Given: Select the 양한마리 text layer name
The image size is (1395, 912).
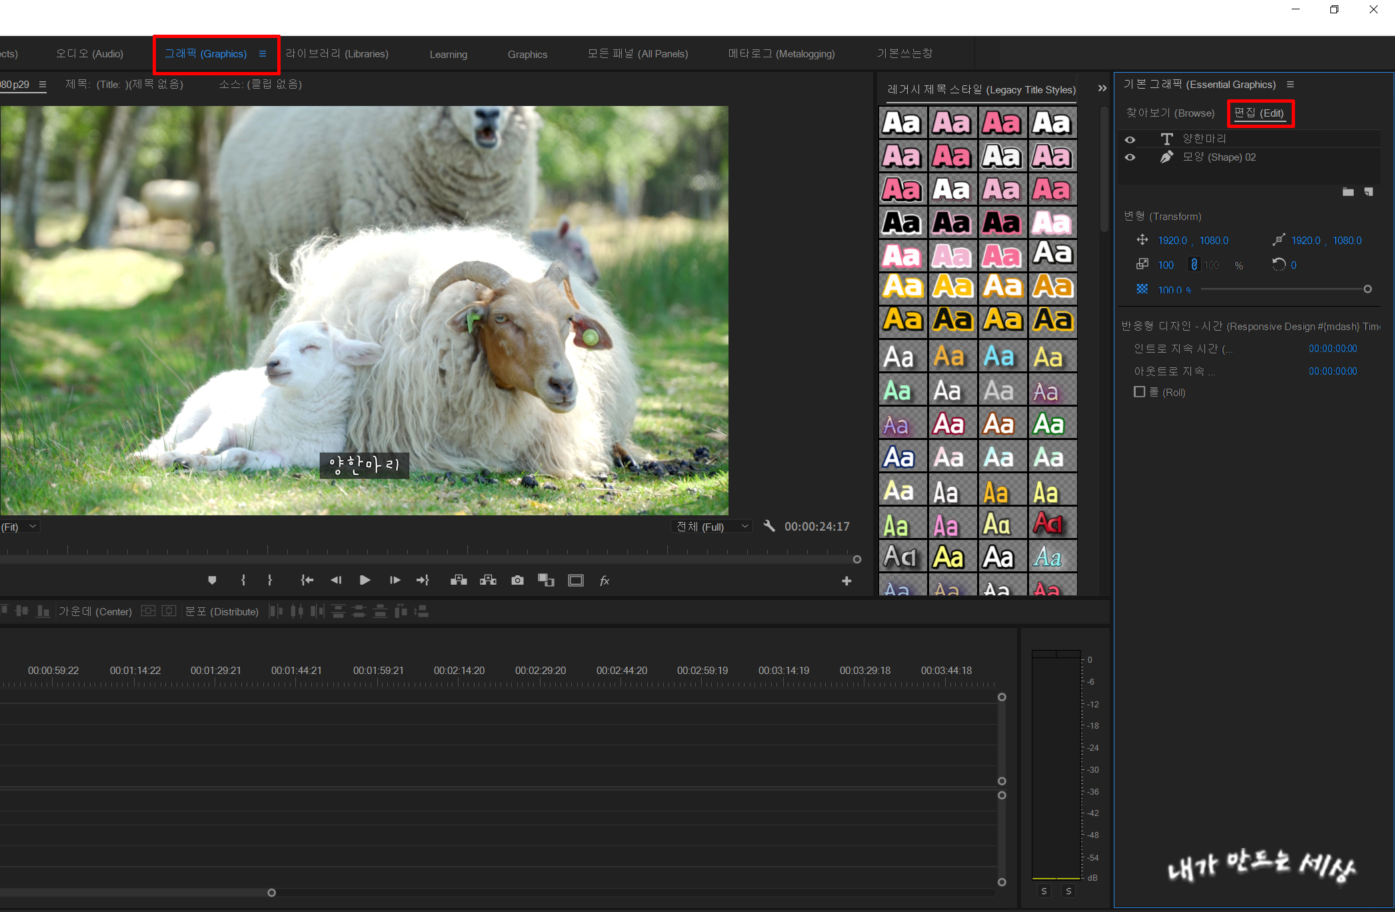Looking at the screenshot, I should (1204, 139).
